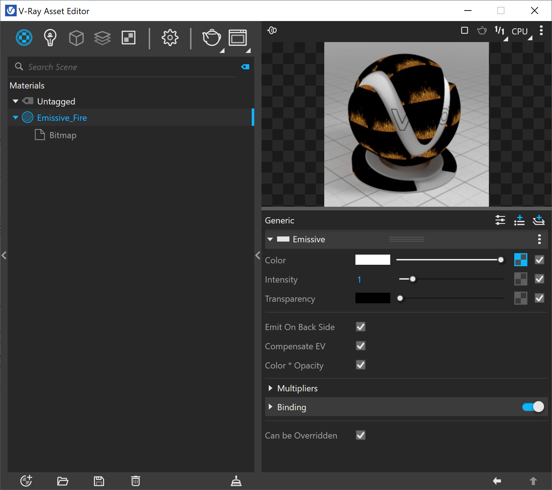552x490 pixels.
Task: Expand the Multipliers section
Action: 270,388
